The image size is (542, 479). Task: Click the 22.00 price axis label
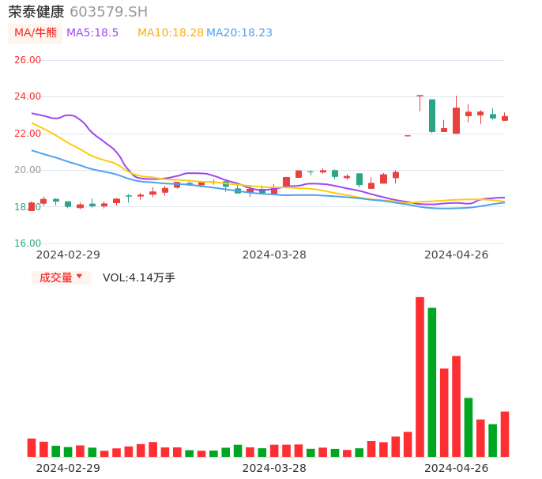point(28,134)
